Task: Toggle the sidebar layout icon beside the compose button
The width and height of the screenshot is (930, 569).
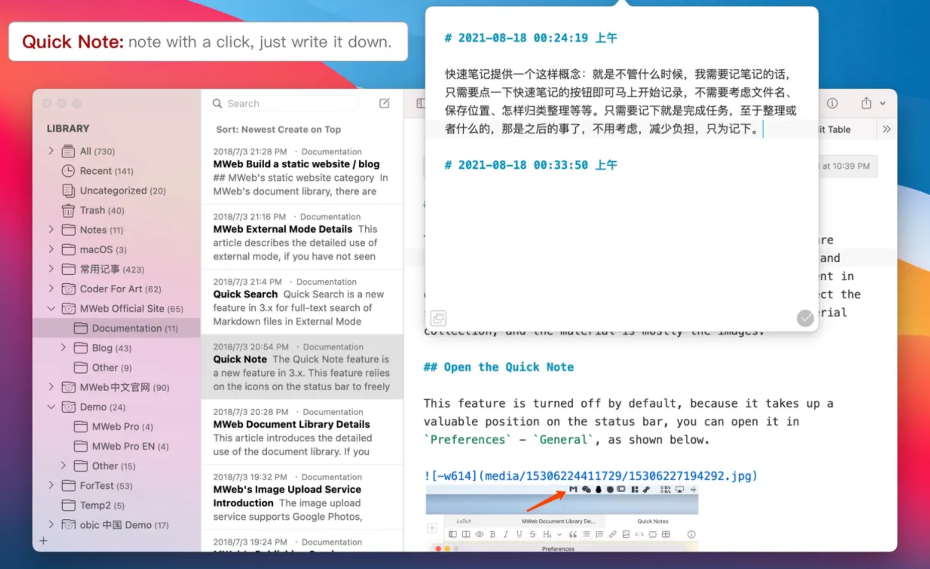Action: pyautogui.click(x=421, y=103)
